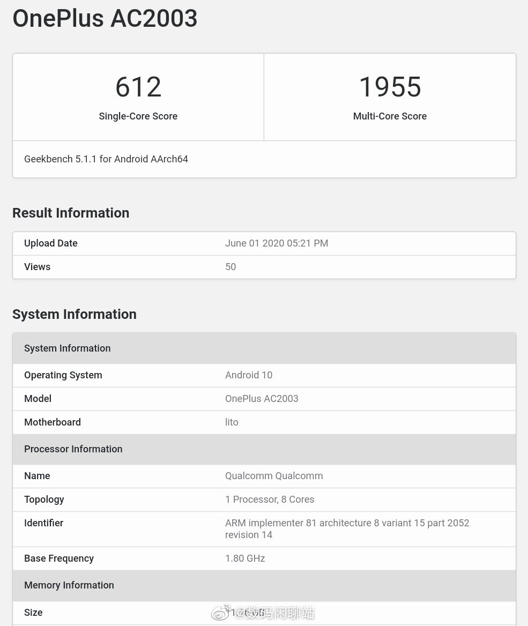Open the Geekbench 5.1.1 for Android AArch64 link
The height and width of the screenshot is (626, 528).
tap(106, 159)
